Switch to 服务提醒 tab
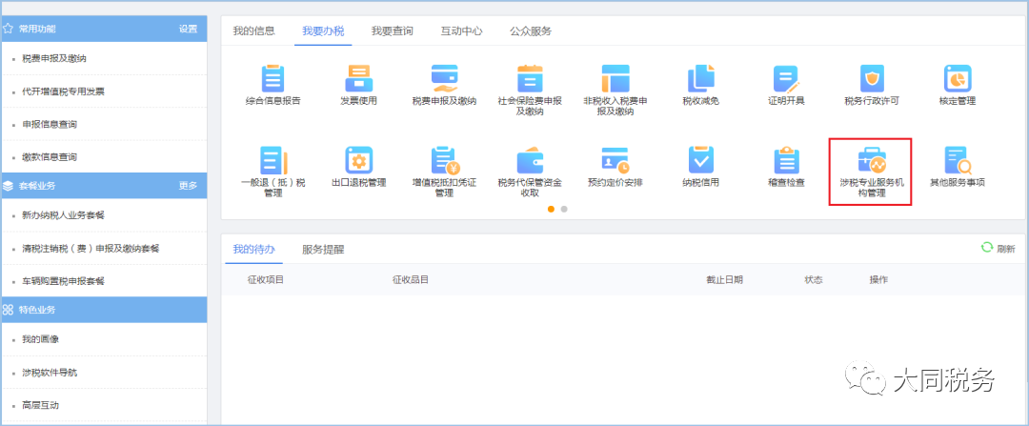This screenshot has height=426, width=1029. (x=323, y=250)
